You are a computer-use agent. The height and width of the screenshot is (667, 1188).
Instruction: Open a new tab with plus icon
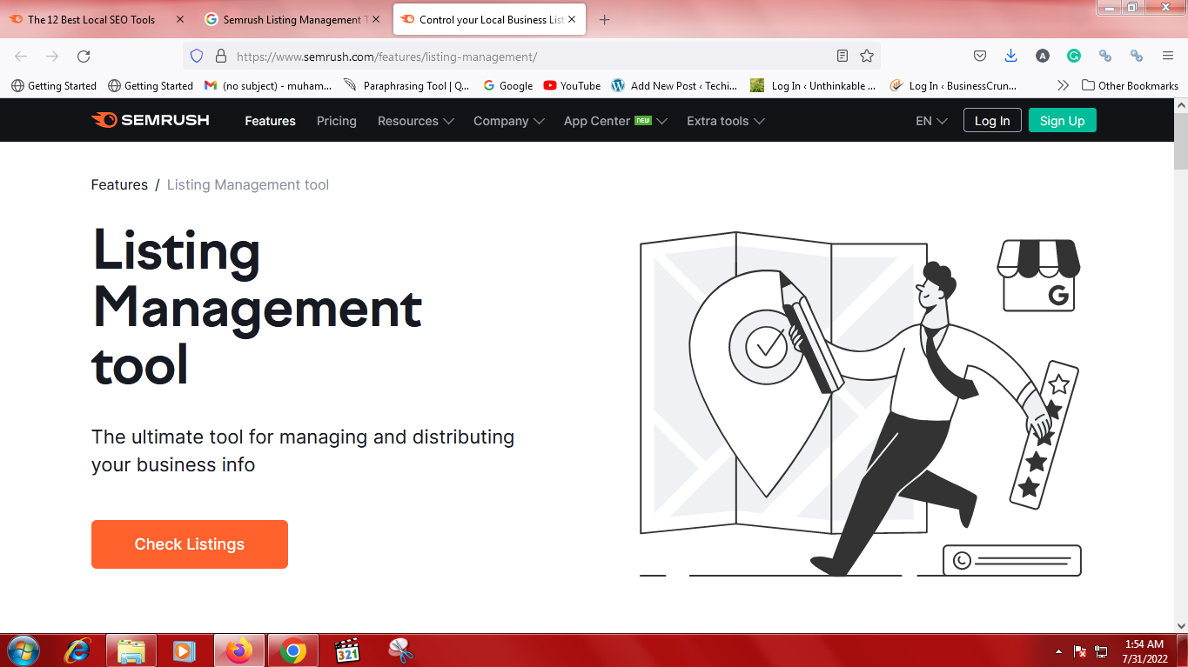pos(605,19)
